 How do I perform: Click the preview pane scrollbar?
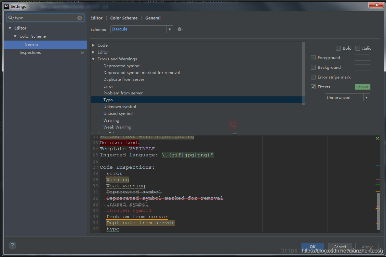point(379,211)
